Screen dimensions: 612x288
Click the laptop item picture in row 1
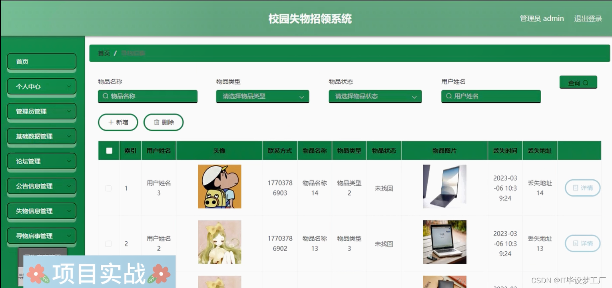point(445,187)
